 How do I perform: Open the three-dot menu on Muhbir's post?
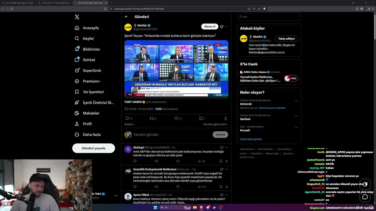[x=226, y=27]
